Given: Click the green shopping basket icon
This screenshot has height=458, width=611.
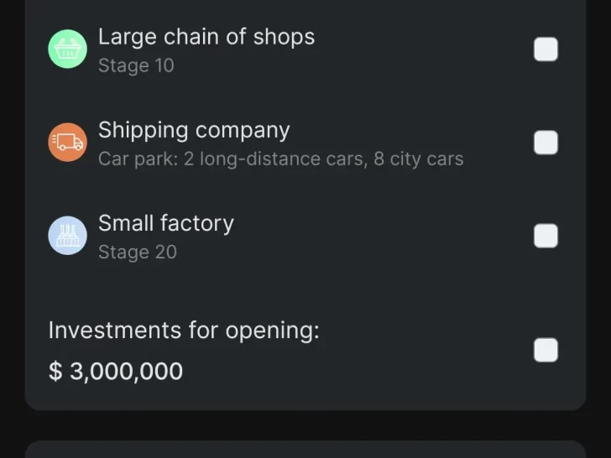Looking at the screenshot, I should point(67,49).
